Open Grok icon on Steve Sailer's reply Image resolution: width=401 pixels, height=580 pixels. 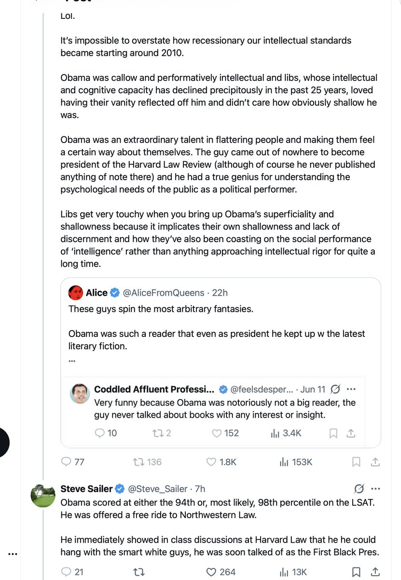[x=359, y=489]
